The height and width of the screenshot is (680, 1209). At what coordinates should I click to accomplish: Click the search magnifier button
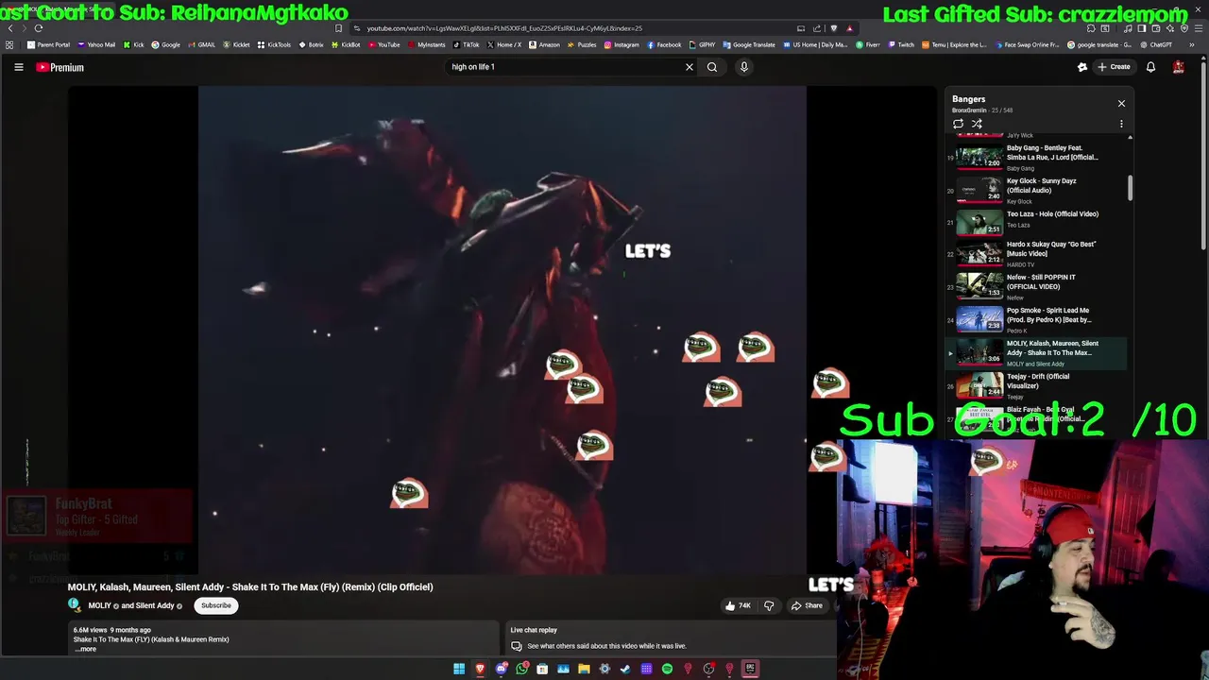click(712, 67)
